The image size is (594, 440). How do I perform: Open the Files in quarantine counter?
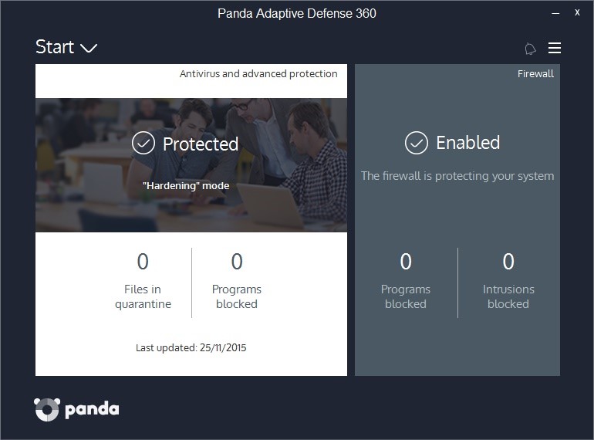[x=143, y=281]
